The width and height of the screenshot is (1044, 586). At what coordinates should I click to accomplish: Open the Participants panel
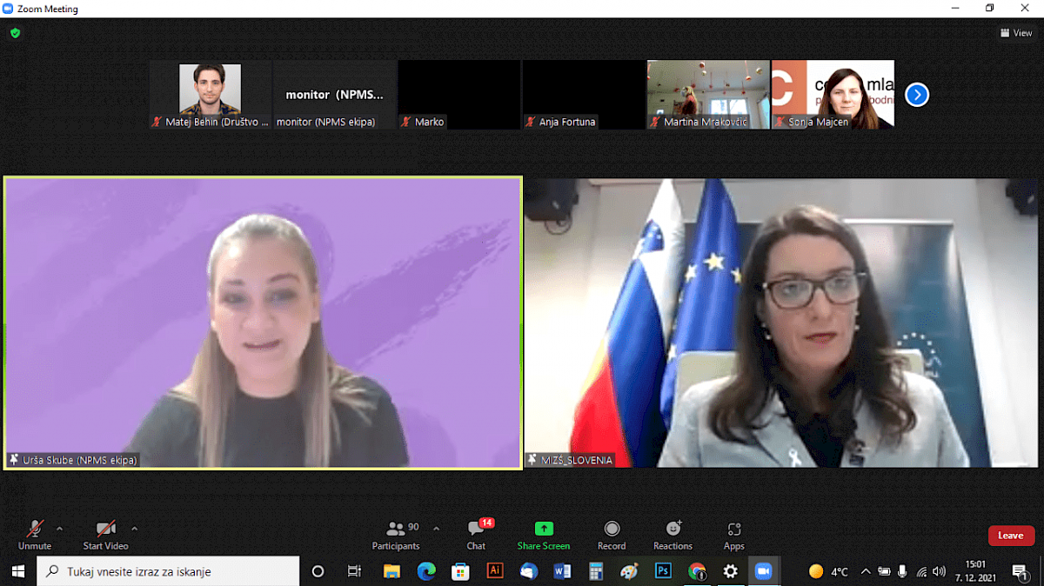coord(396,535)
